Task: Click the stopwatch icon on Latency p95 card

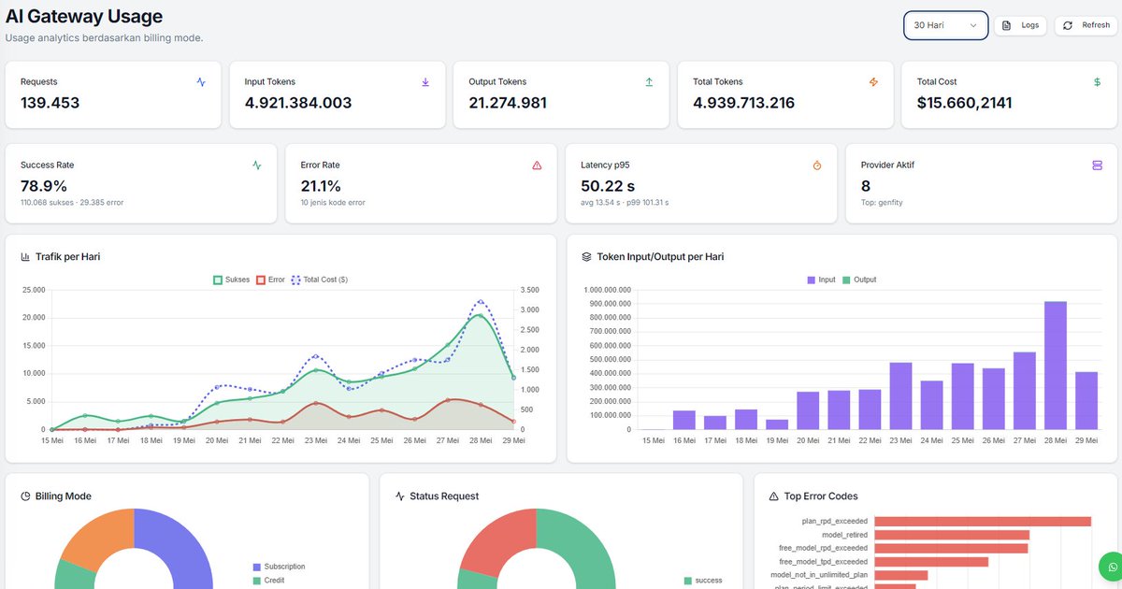Action: 817,165
